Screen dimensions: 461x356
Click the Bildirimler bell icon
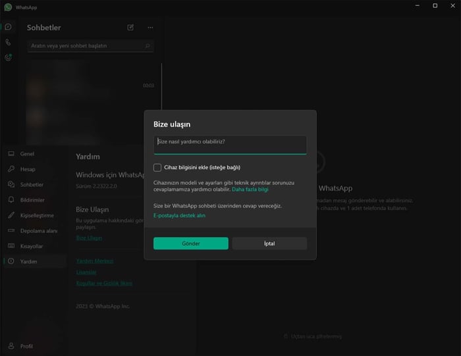[11, 200]
